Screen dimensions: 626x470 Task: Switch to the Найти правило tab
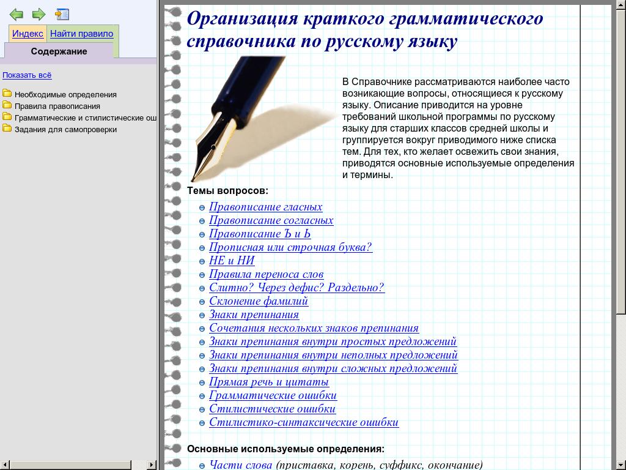pyautogui.click(x=81, y=34)
